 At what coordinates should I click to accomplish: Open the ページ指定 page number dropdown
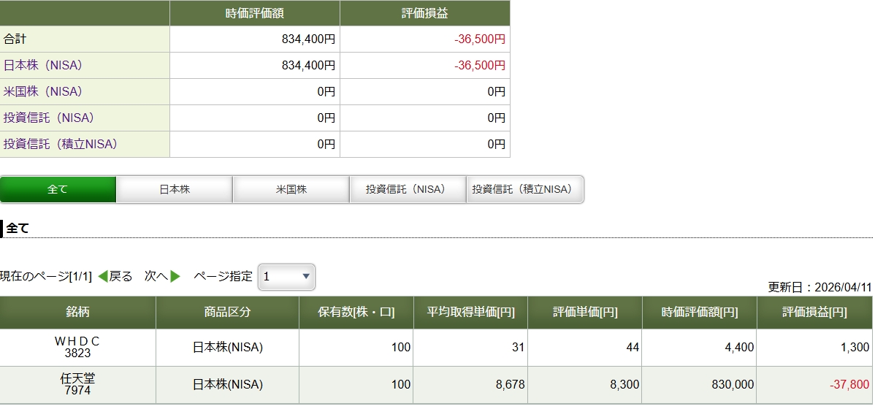tap(286, 277)
